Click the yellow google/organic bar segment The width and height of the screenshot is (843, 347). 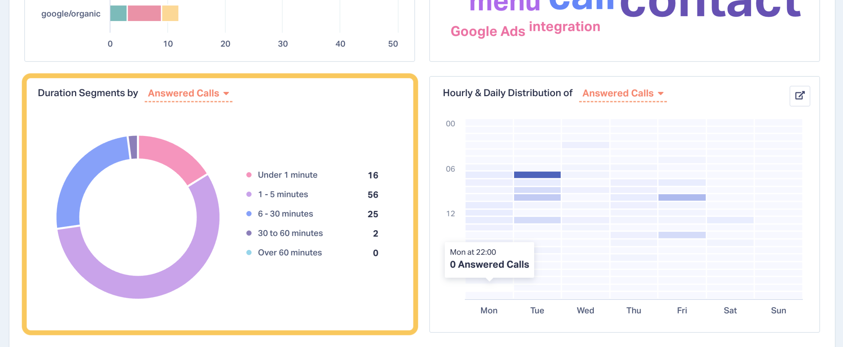[170, 13]
